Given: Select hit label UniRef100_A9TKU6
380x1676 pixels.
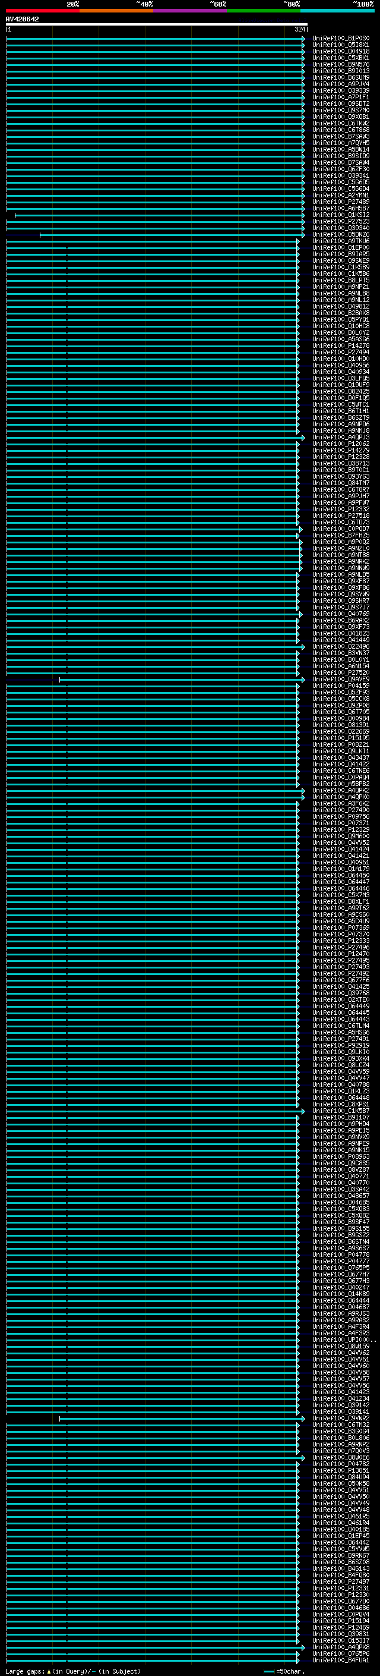Looking at the screenshot, I should point(340,241).
